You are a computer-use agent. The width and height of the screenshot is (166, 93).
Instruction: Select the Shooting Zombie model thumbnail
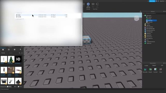coord(4,70)
